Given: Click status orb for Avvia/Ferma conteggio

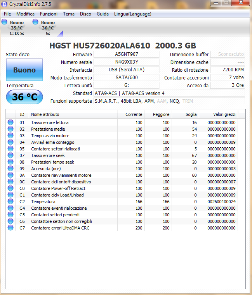Looking at the screenshot, I should [10, 142].
